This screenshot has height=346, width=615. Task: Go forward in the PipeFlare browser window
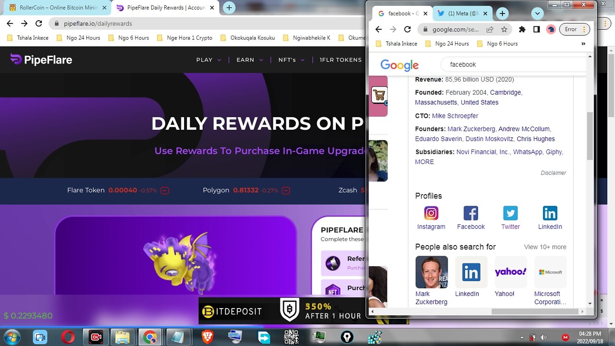(25, 23)
